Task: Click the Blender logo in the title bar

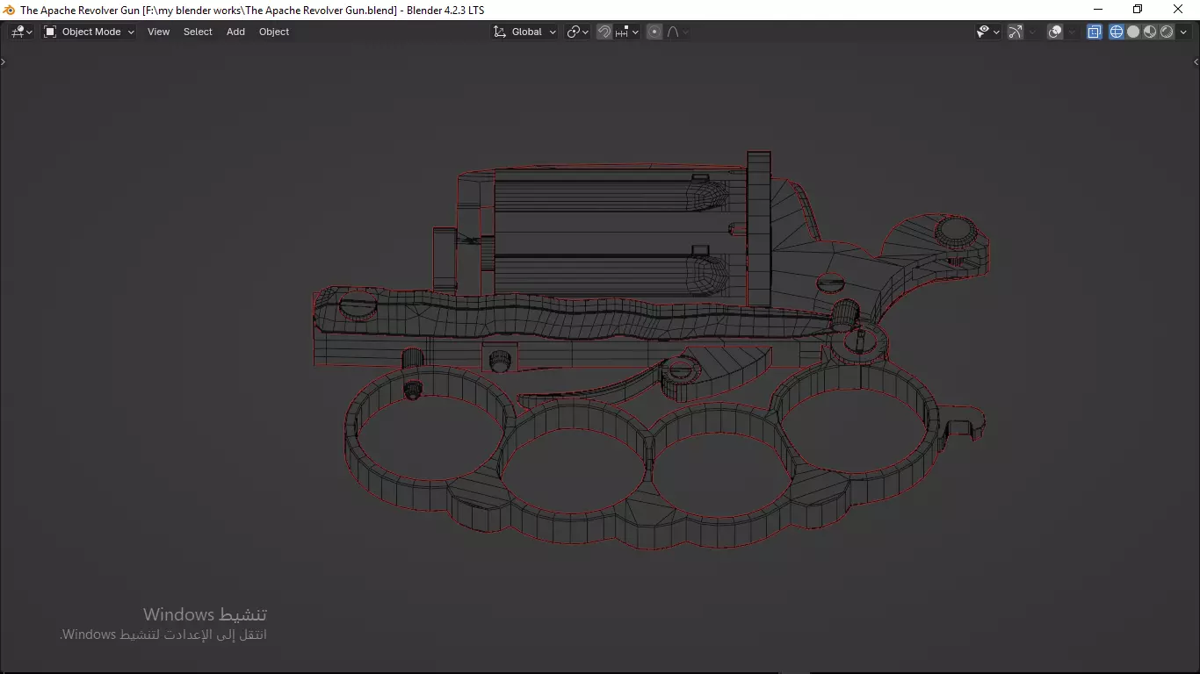Action: (9, 10)
